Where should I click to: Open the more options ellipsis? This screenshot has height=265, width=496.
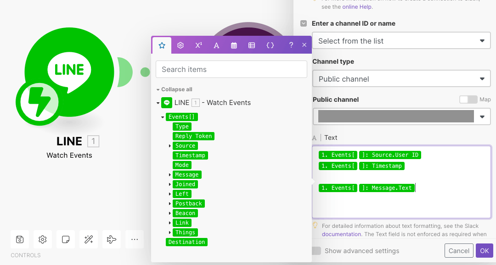[135, 239]
